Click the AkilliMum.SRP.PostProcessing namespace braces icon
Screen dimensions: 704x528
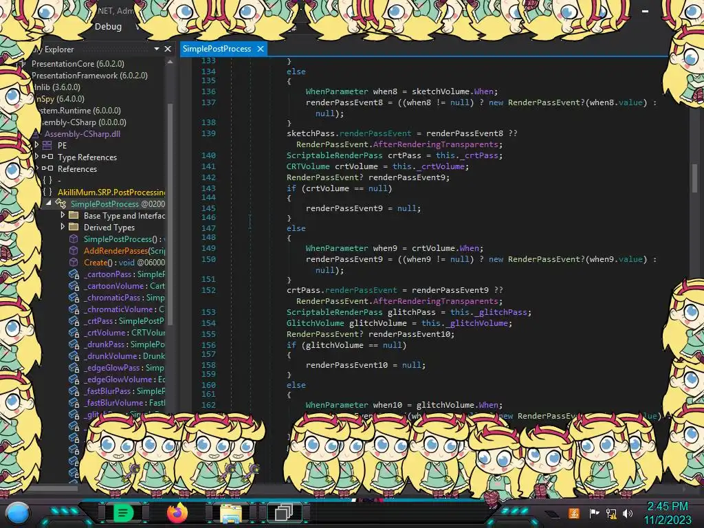(47, 192)
